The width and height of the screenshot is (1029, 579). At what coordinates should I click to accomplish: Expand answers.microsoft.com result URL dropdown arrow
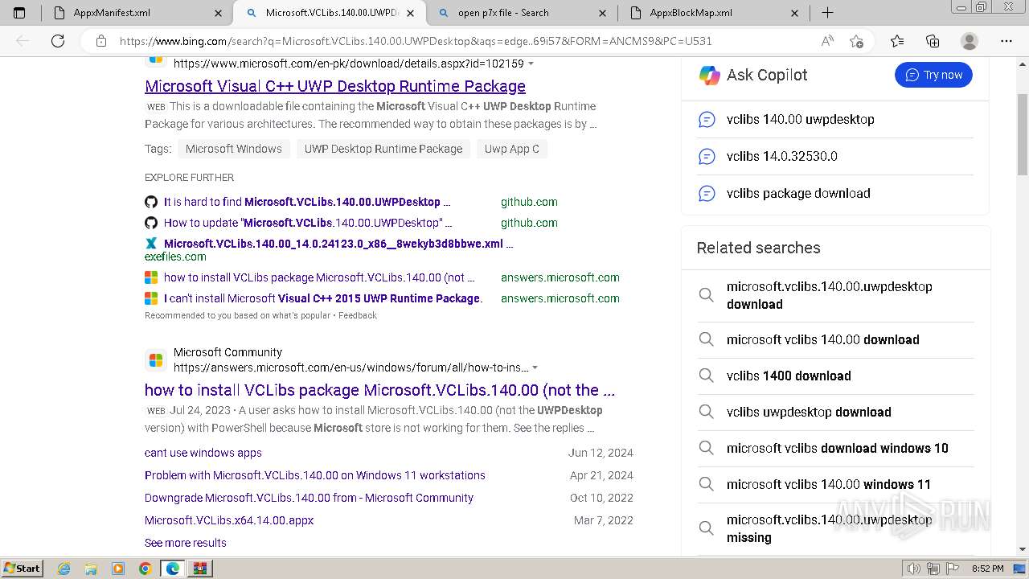[535, 368]
